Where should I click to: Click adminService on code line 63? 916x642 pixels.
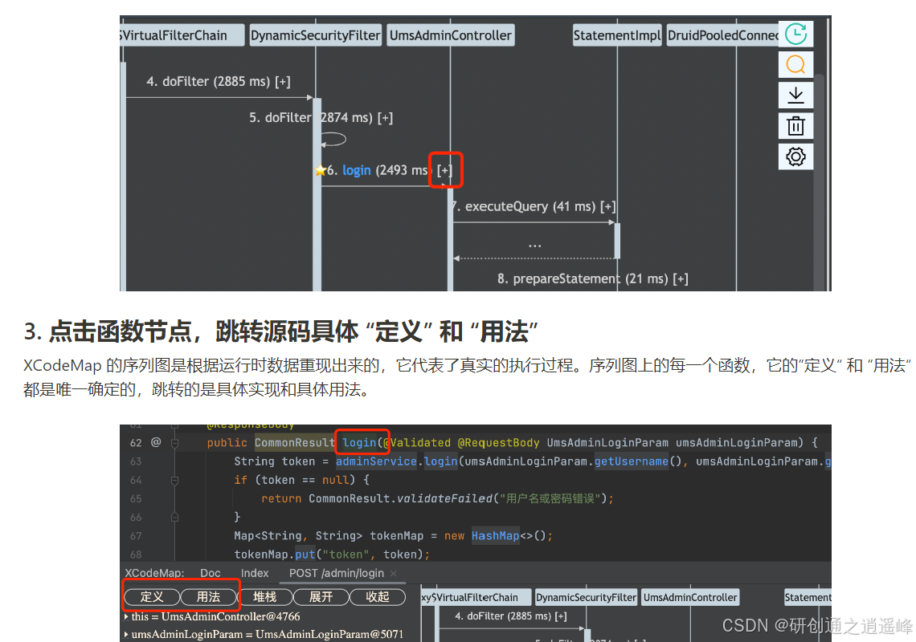(x=376, y=461)
